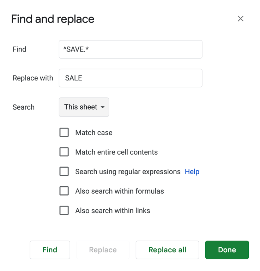Viewport: 260px width, 271px height.
Task: Enable the Match case checkbox
Action: click(x=64, y=132)
